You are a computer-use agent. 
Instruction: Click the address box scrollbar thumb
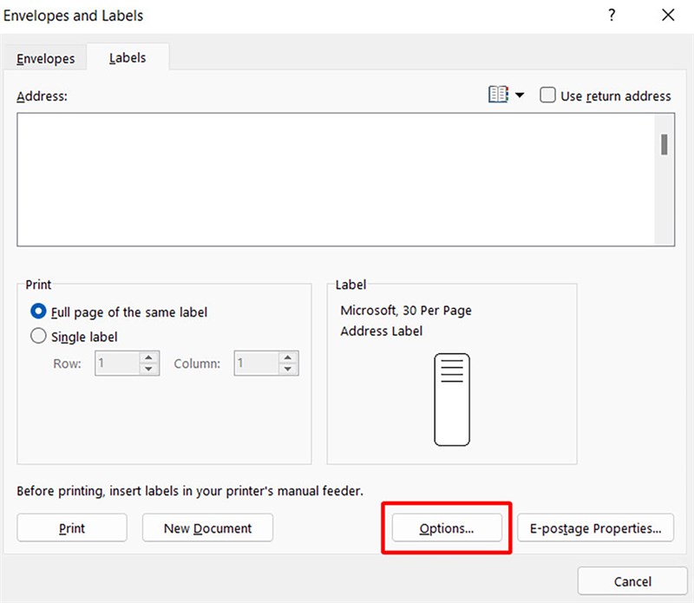(x=664, y=144)
